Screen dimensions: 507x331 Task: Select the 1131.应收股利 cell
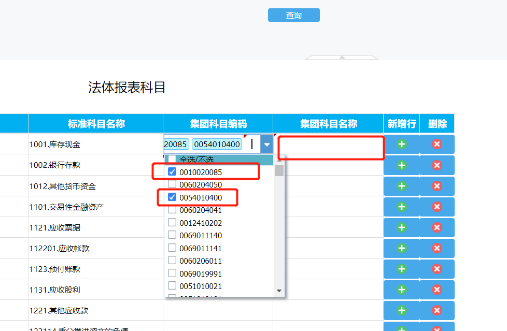coord(96,290)
